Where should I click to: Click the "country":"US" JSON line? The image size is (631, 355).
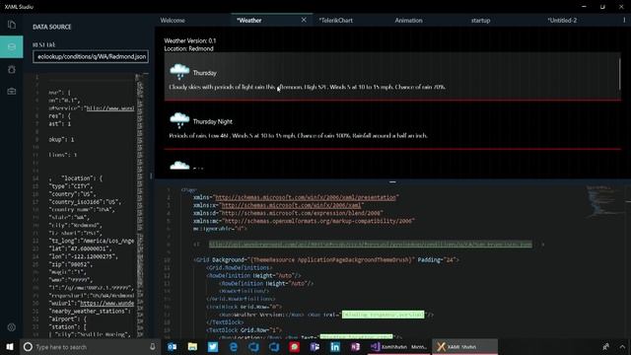click(72, 194)
